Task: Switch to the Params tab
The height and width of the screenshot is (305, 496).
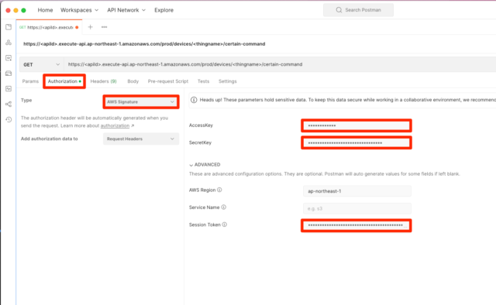Action: coord(30,81)
